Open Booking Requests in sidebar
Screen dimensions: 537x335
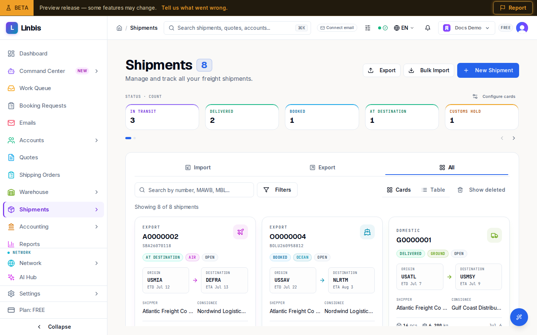click(53, 106)
